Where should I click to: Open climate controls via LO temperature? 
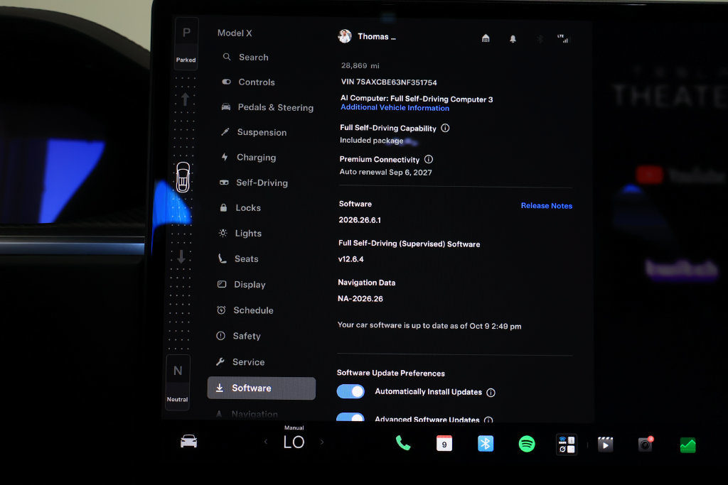point(294,442)
